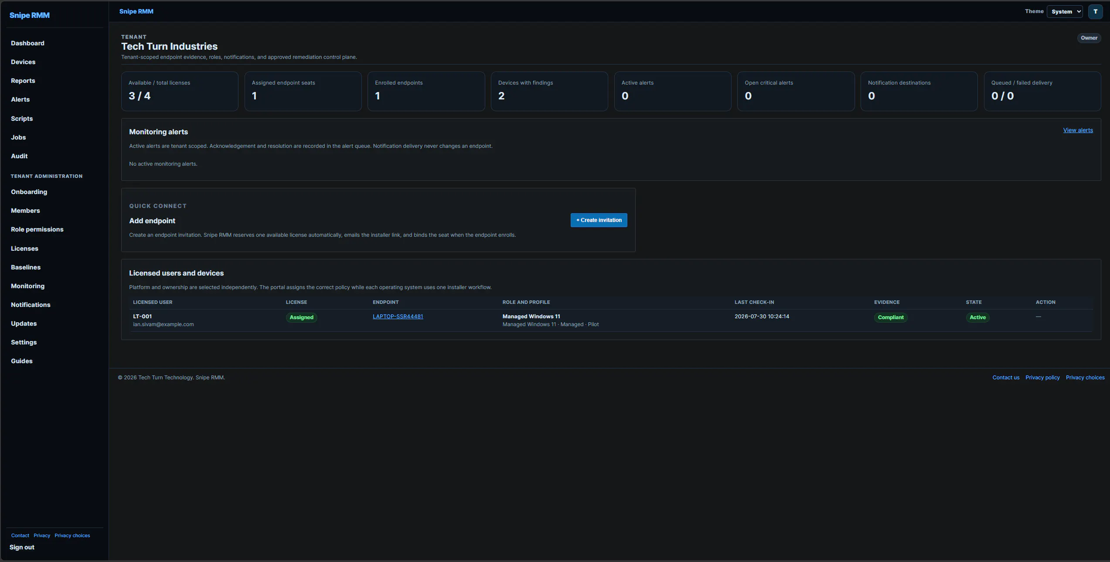Go to the Updates page
Image resolution: width=1110 pixels, height=562 pixels.
click(x=24, y=324)
